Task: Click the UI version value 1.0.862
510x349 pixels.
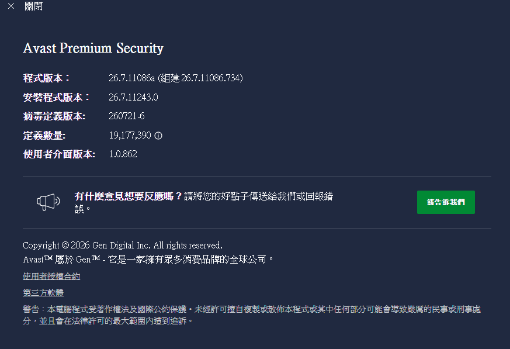Action: [123, 154]
